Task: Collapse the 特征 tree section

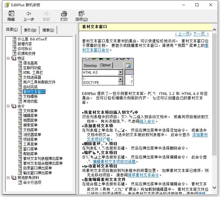Action: click(x=8, y=58)
